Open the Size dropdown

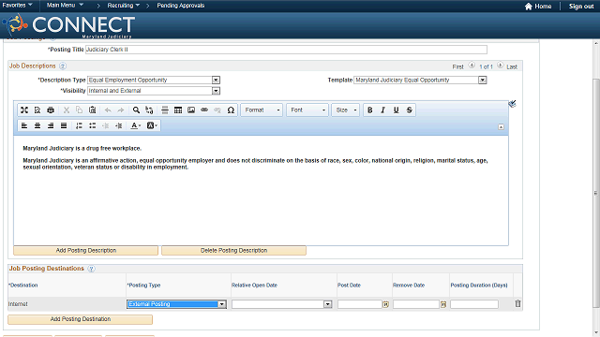click(x=346, y=110)
